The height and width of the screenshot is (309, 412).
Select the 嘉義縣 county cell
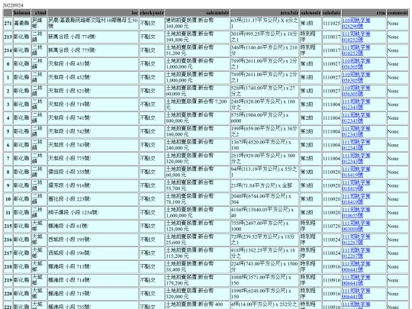point(22,24)
